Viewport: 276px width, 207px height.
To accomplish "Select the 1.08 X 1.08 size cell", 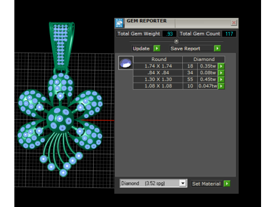I will 158,86.
